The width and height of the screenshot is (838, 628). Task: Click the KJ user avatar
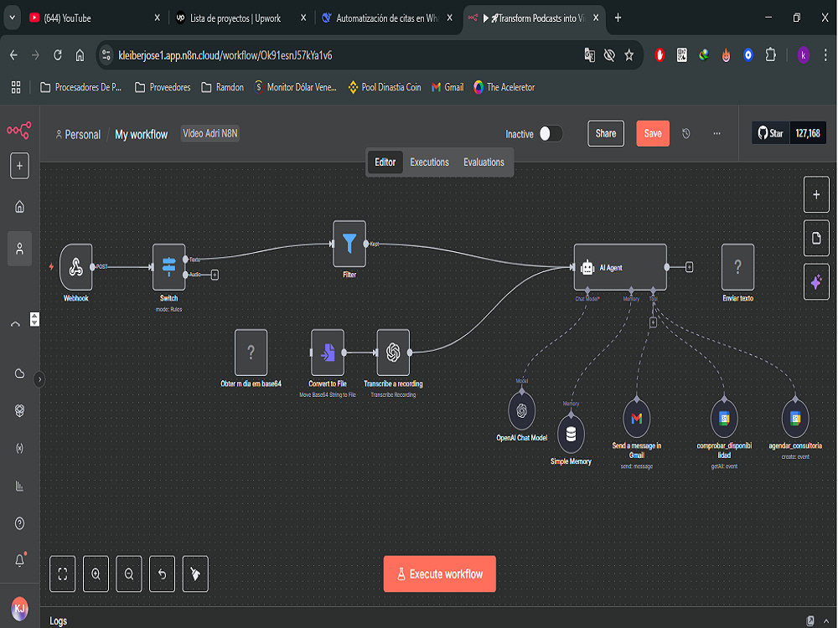click(x=20, y=608)
